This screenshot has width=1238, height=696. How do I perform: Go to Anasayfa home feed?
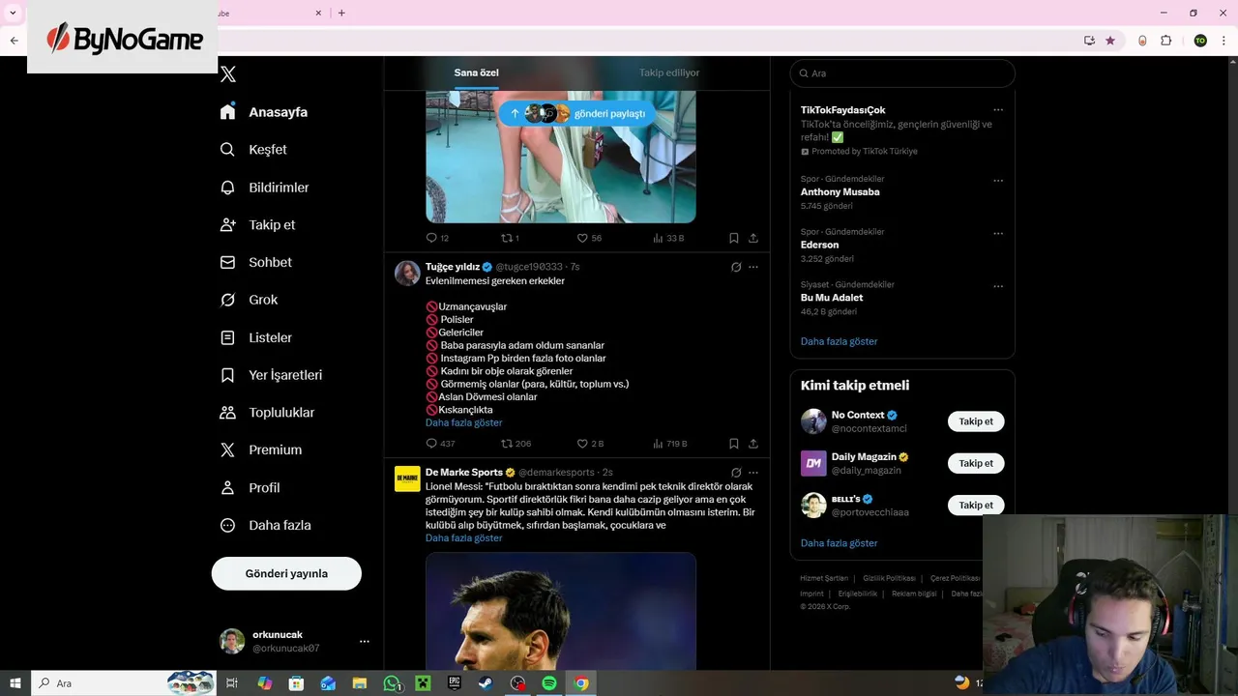(263, 112)
